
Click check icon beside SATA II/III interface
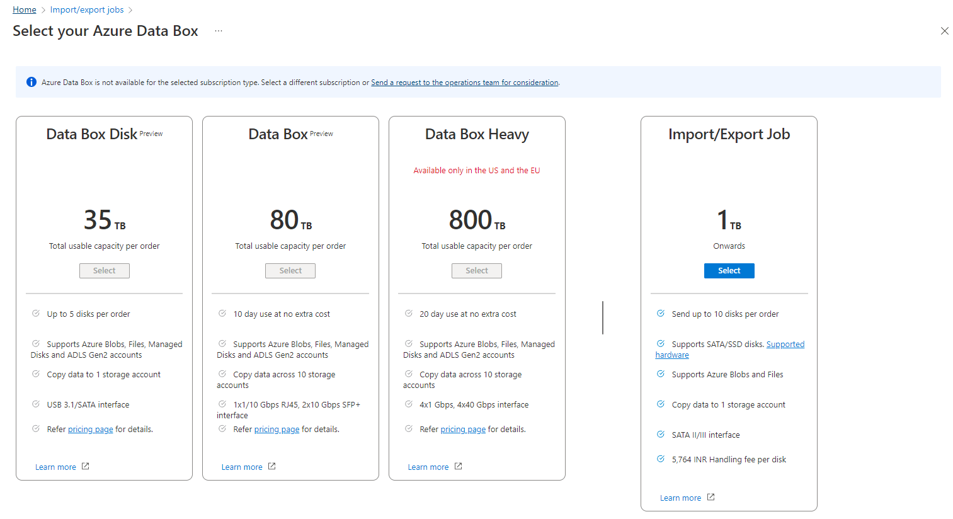click(x=661, y=434)
